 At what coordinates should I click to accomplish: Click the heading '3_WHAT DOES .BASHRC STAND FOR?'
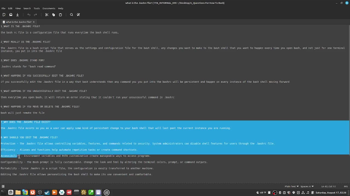coord(22,60)
